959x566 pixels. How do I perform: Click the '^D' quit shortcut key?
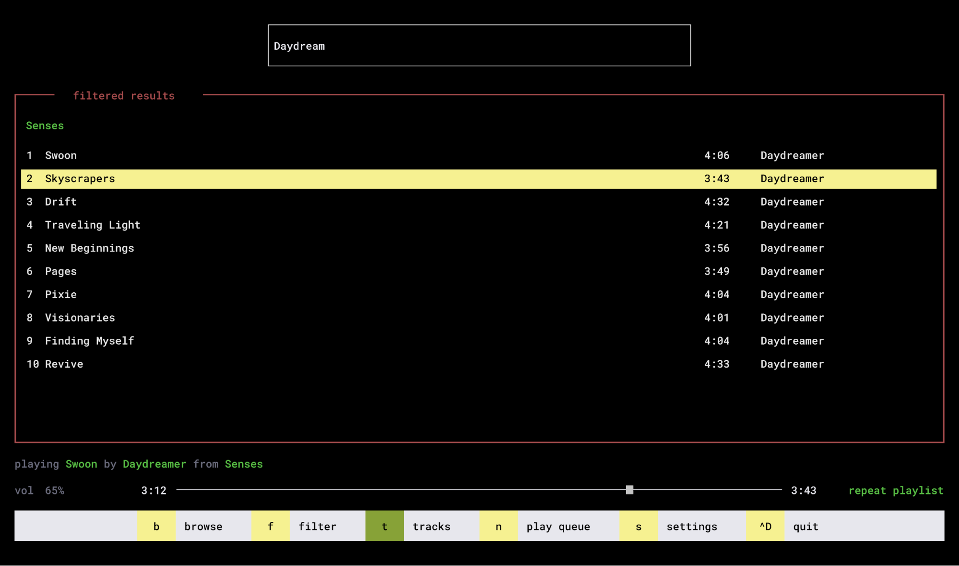pos(765,526)
